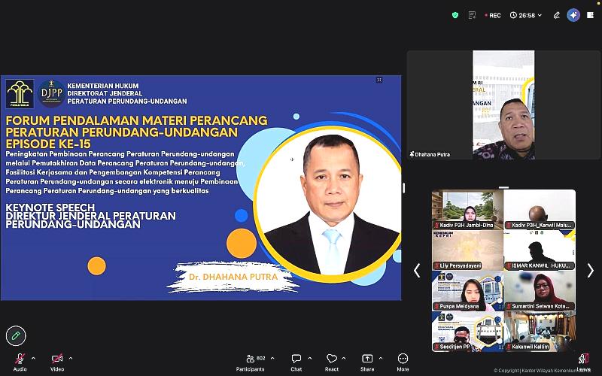Unmute the Audio microphone icon

(20, 359)
